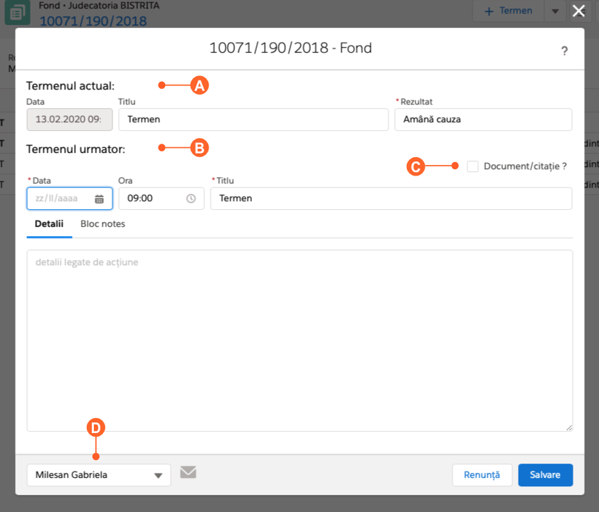Click the clock icon in Ora field

[191, 199]
